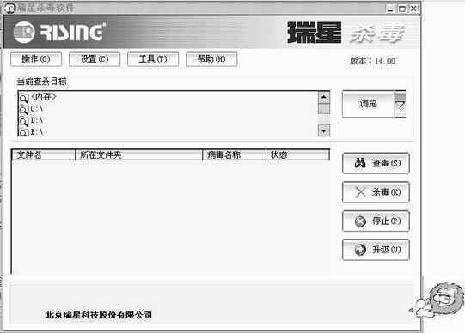Sort by 文件名 column header
Image resolution: width=465 pixels, height=333 pixels.
44,154
